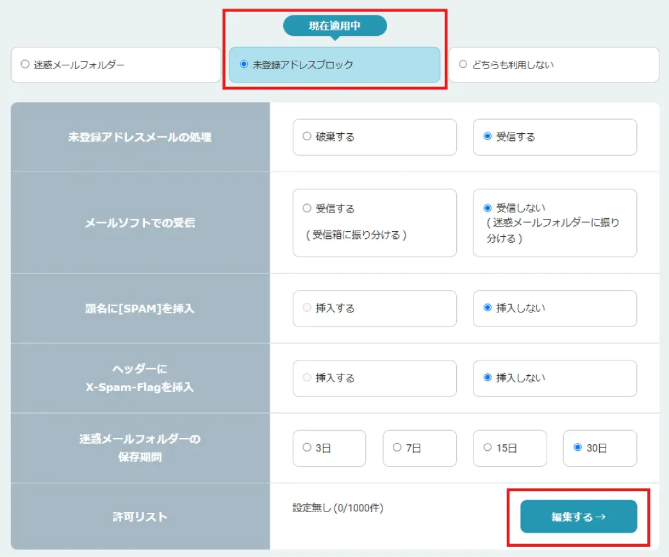Set spam folder retention to 30日
669x557 pixels.
(x=578, y=448)
